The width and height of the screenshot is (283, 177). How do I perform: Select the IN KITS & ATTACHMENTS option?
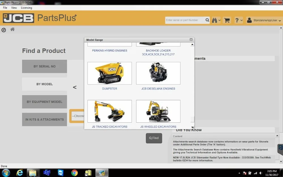44,119
